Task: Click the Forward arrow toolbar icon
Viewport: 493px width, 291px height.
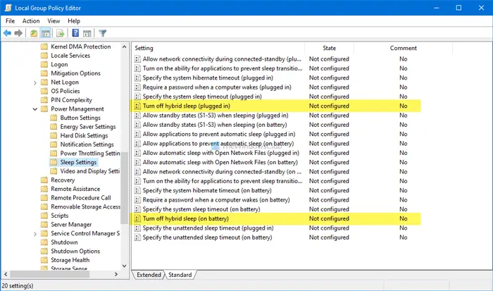Action: tap(18, 32)
